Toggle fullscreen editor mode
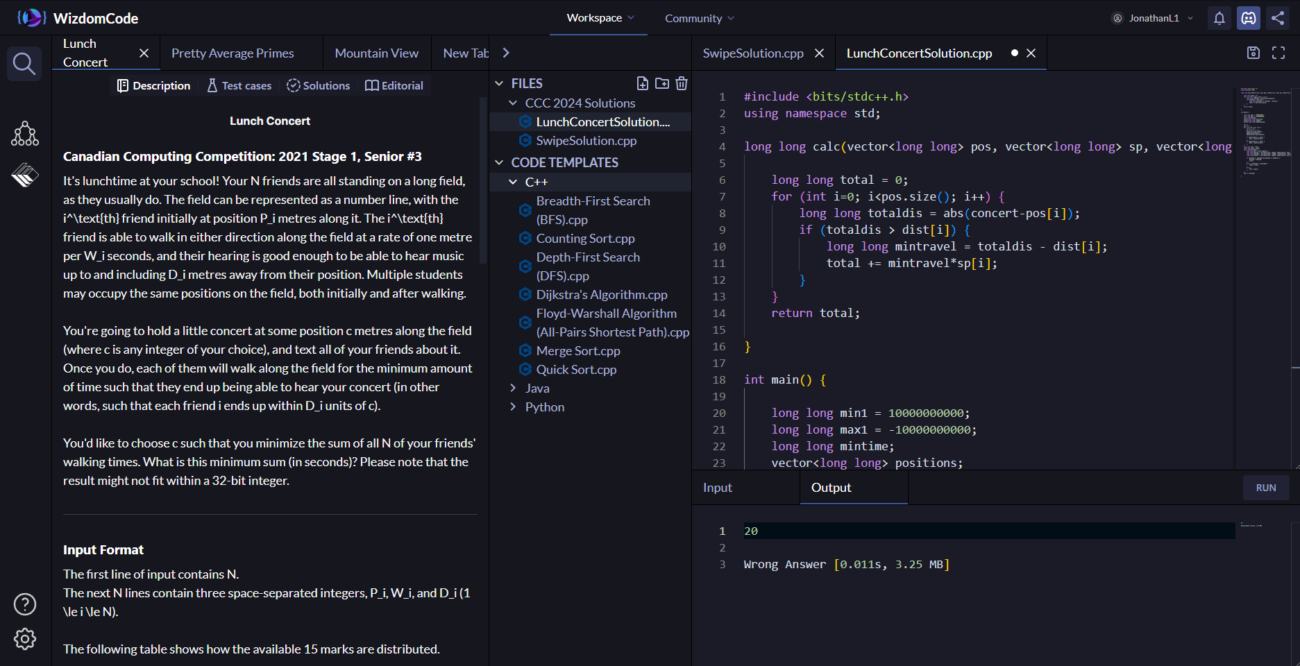 tap(1278, 53)
